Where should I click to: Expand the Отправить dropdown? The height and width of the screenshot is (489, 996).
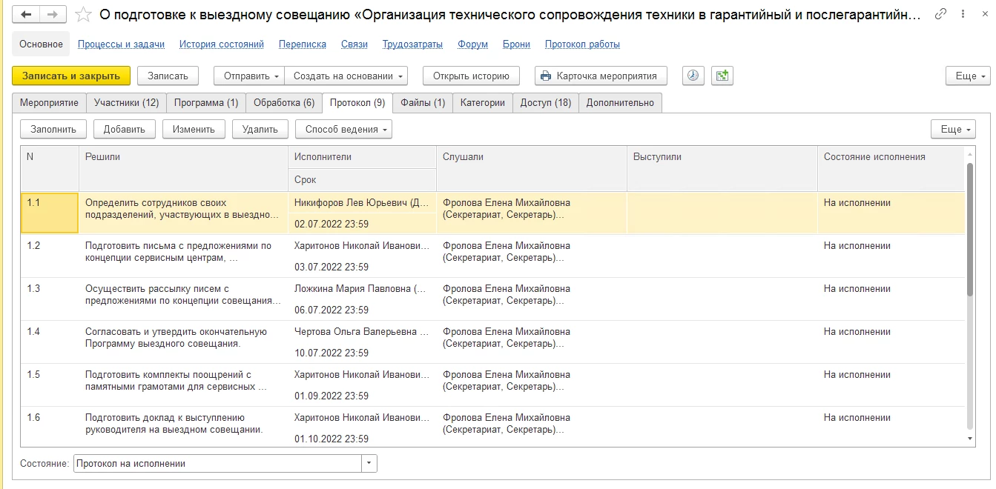249,76
